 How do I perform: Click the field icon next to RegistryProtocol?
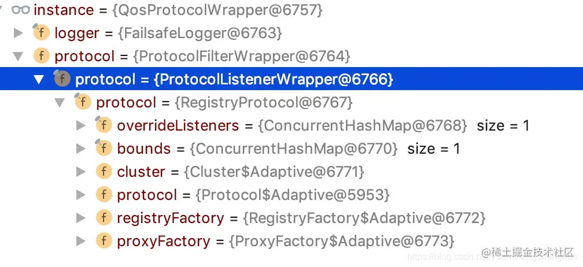click(83, 102)
